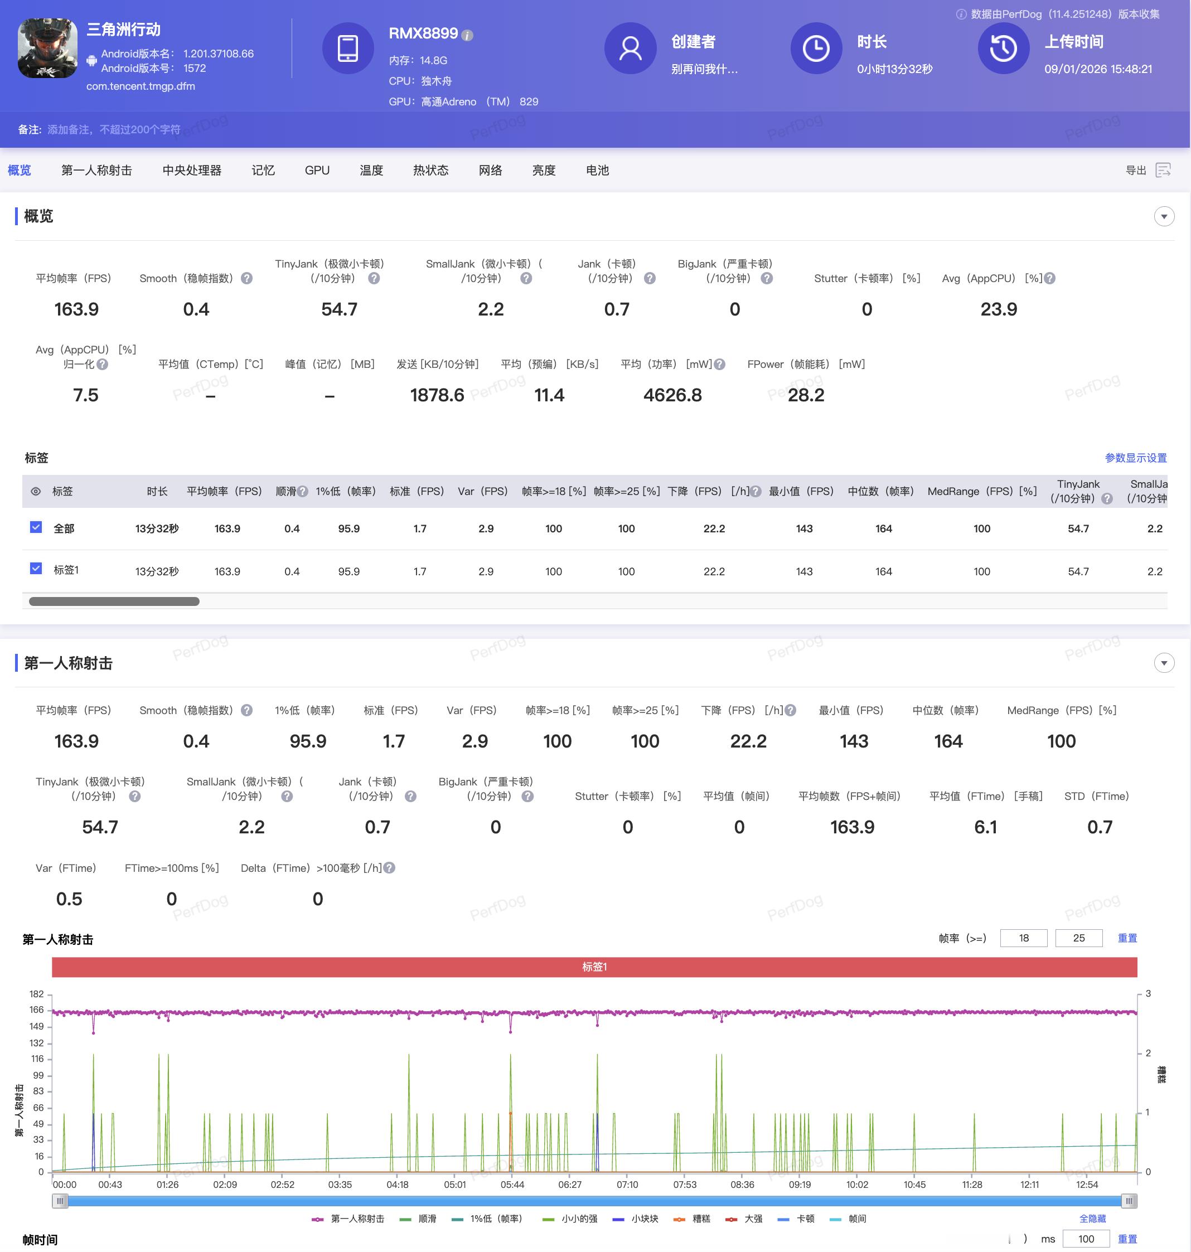The width and height of the screenshot is (1191, 1252).
Task: Open 参数显示设置 link
Action: point(1135,458)
